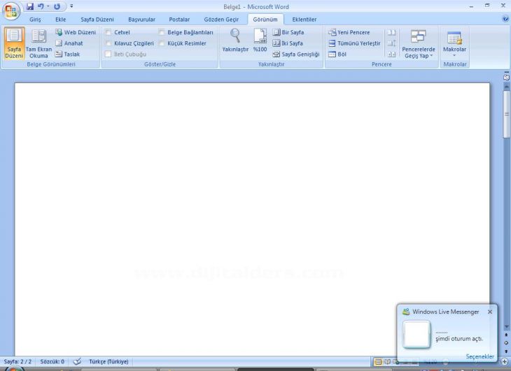The image size is (511, 371).
Task: Save the document using the floppy disk icon
Action: pos(29,6)
